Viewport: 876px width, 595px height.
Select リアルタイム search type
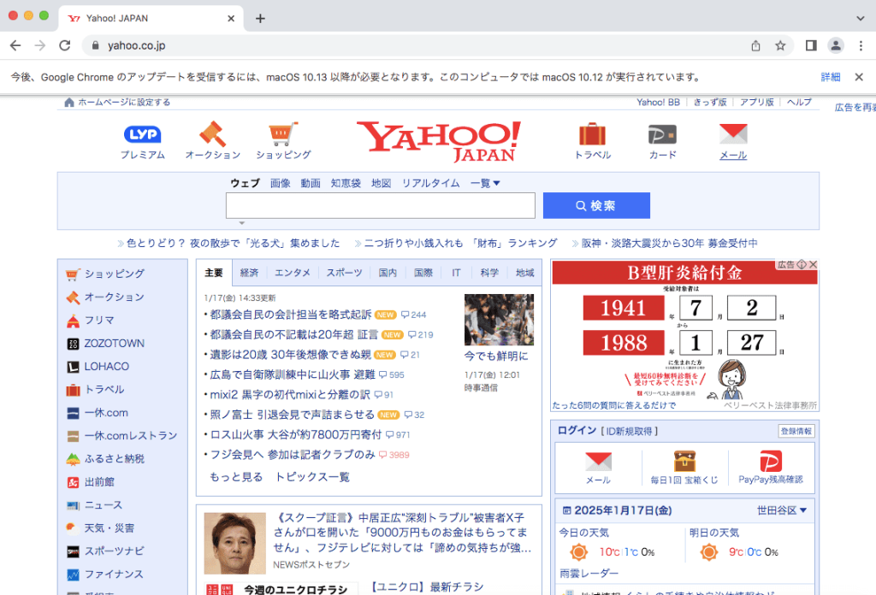[x=431, y=183]
